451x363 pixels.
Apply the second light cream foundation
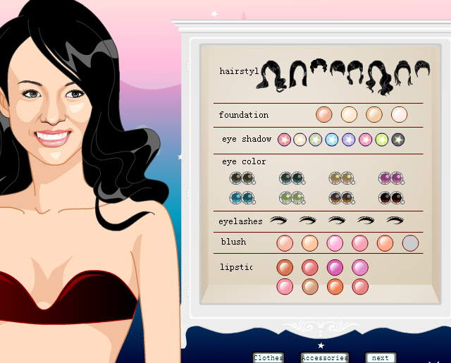(x=349, y=114)
